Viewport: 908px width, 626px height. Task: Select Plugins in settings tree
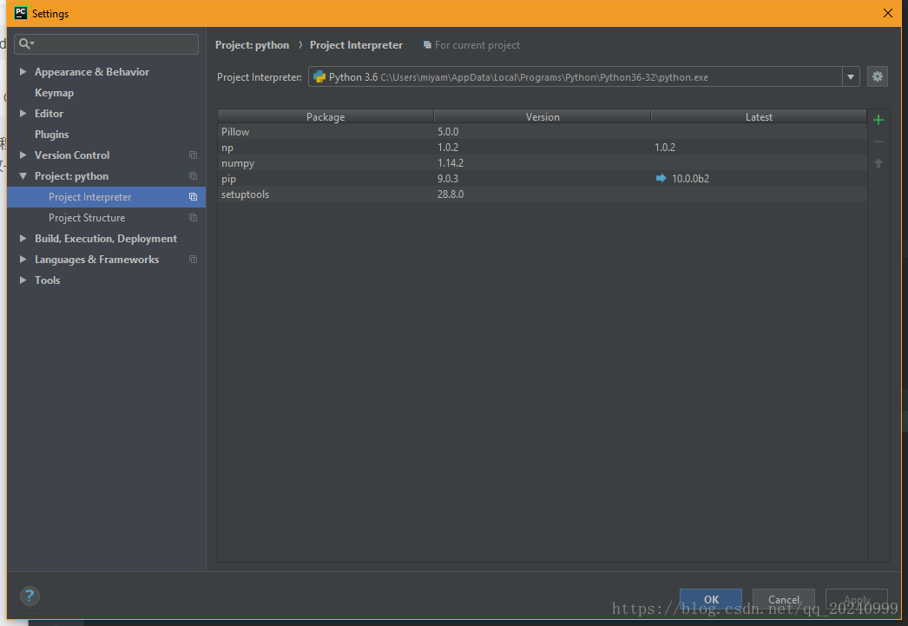pyautogui.click(x=51, y=135)
